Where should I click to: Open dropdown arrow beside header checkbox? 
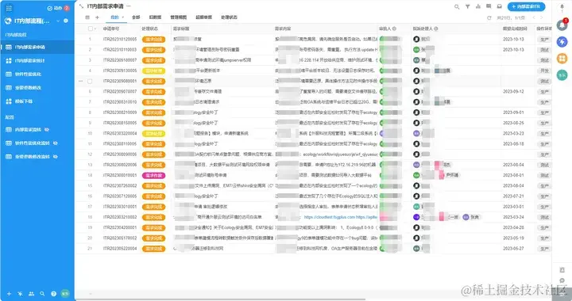pyautogui.click(x=95, y=29)
